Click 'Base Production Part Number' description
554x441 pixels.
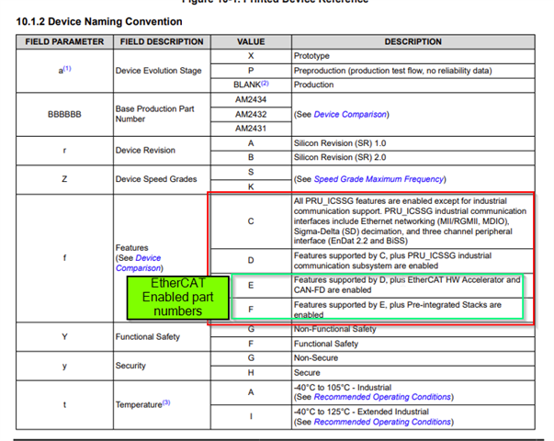click(154, 114)
